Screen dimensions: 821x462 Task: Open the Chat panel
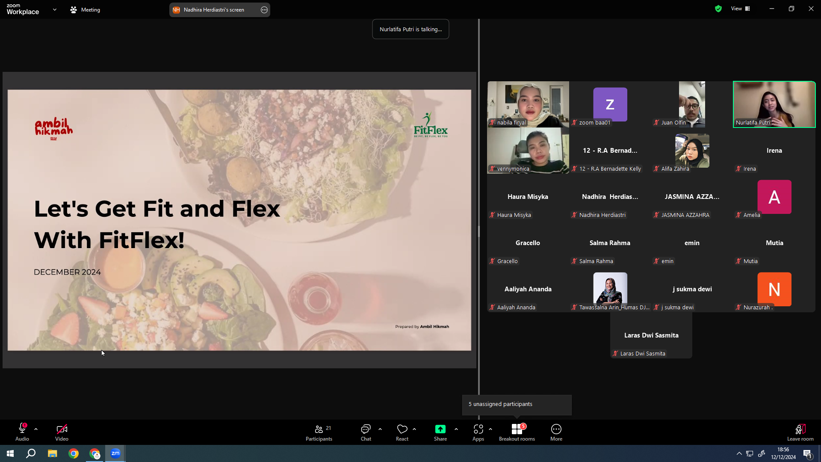pyautogui.click(x=366, y=432)
